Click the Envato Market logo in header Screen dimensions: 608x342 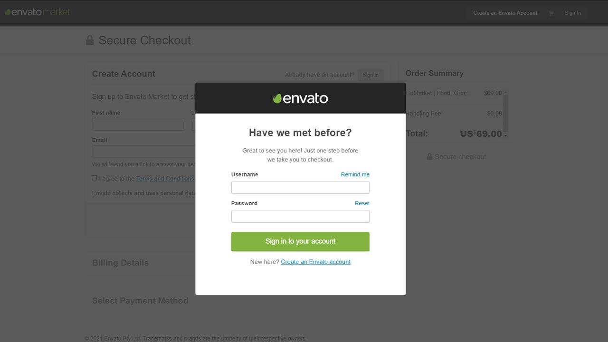[38, 12]
